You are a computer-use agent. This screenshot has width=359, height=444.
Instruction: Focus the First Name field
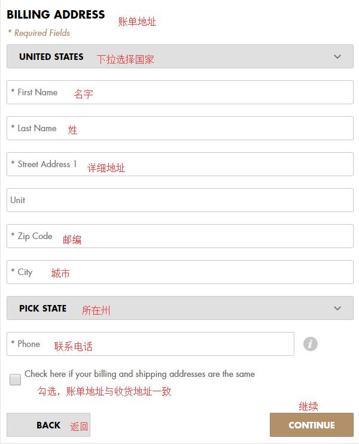click(180, 92)
